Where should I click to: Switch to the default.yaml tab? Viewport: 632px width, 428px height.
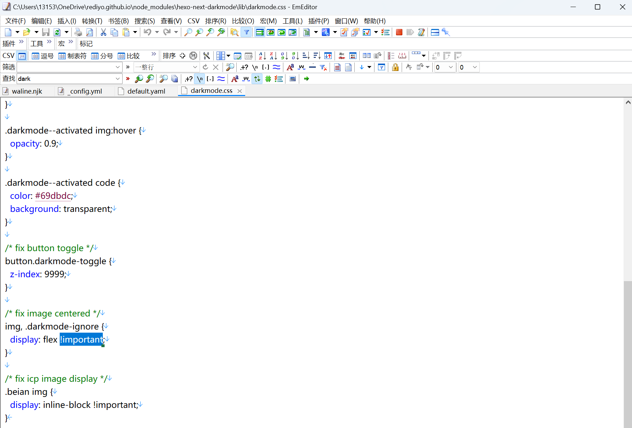tap(146, 91)
